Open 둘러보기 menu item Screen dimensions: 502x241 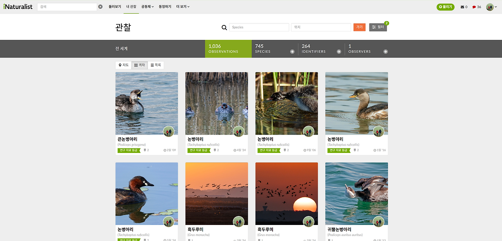[x=115, y=7]
